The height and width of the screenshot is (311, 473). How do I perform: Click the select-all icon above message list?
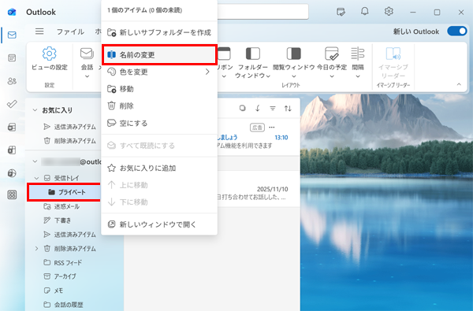pyautogui.click(x=242, y=108)
